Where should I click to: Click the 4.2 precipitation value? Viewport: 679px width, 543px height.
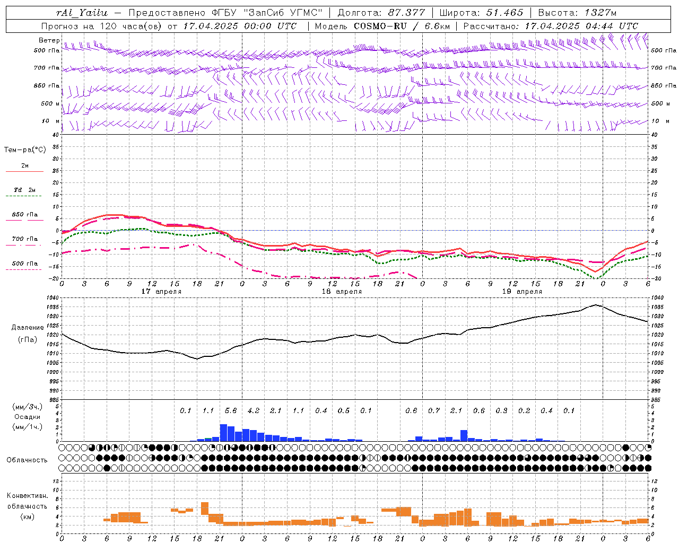click(x=254, y=411)
